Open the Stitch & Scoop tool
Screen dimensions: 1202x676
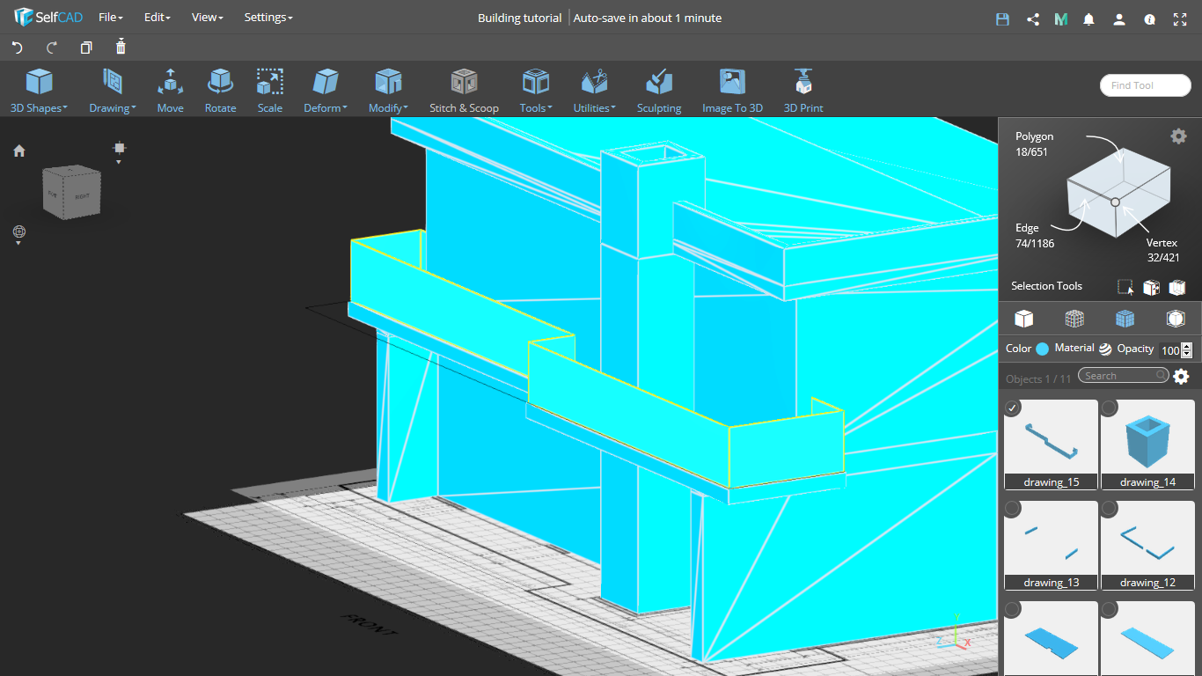464,92
